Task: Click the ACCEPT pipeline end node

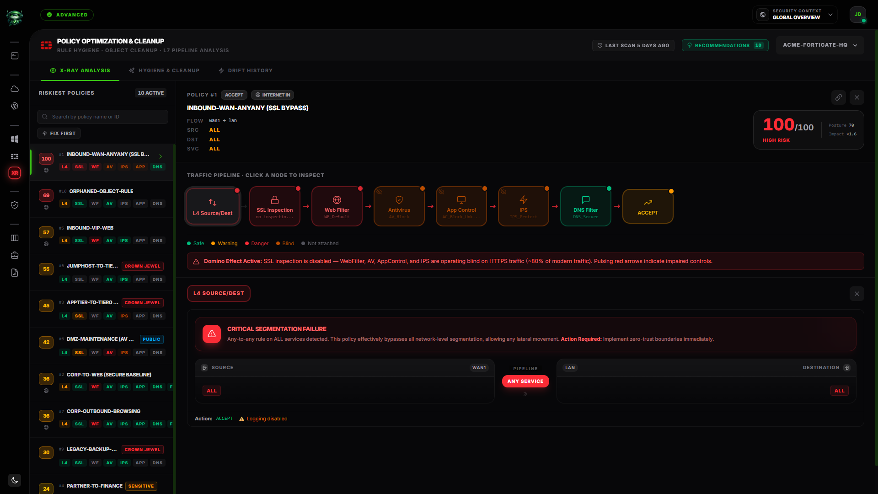Action: click(x=648, y=206)
